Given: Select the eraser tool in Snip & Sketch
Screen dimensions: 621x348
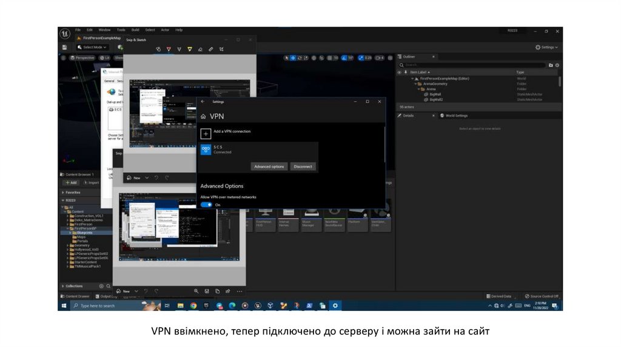Looking at the screenshot, I should (x=200, y=49).
